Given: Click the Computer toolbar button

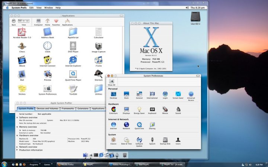Looking at the screenshot, I should 38,22.
